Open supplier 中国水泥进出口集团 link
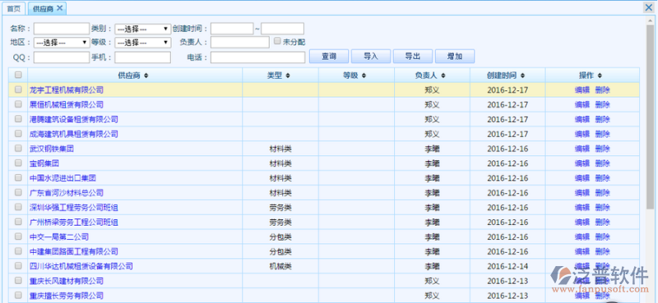The height and width of the screenshot is (303, 658). pyautogui.click(x=63, y=178)
